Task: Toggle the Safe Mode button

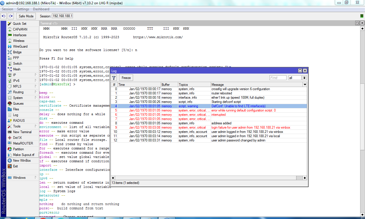Action: tap(26, 16)
